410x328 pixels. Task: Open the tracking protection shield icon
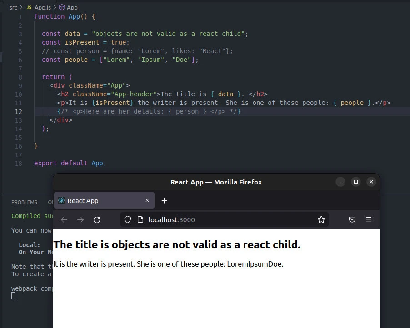(128, 220)
